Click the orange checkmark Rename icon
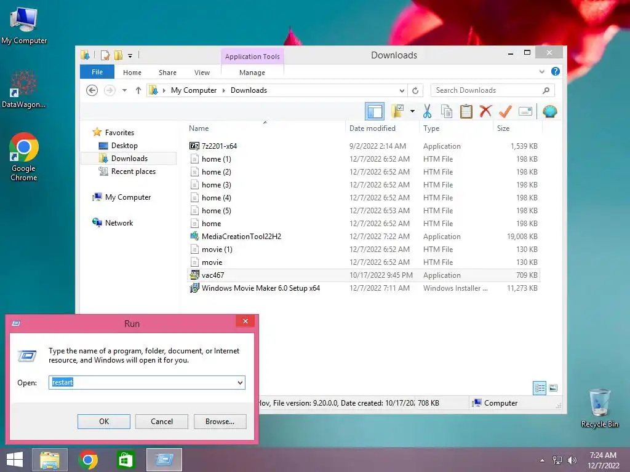The width and height of the screenshot is (630, 472). [x=505, y=111]
